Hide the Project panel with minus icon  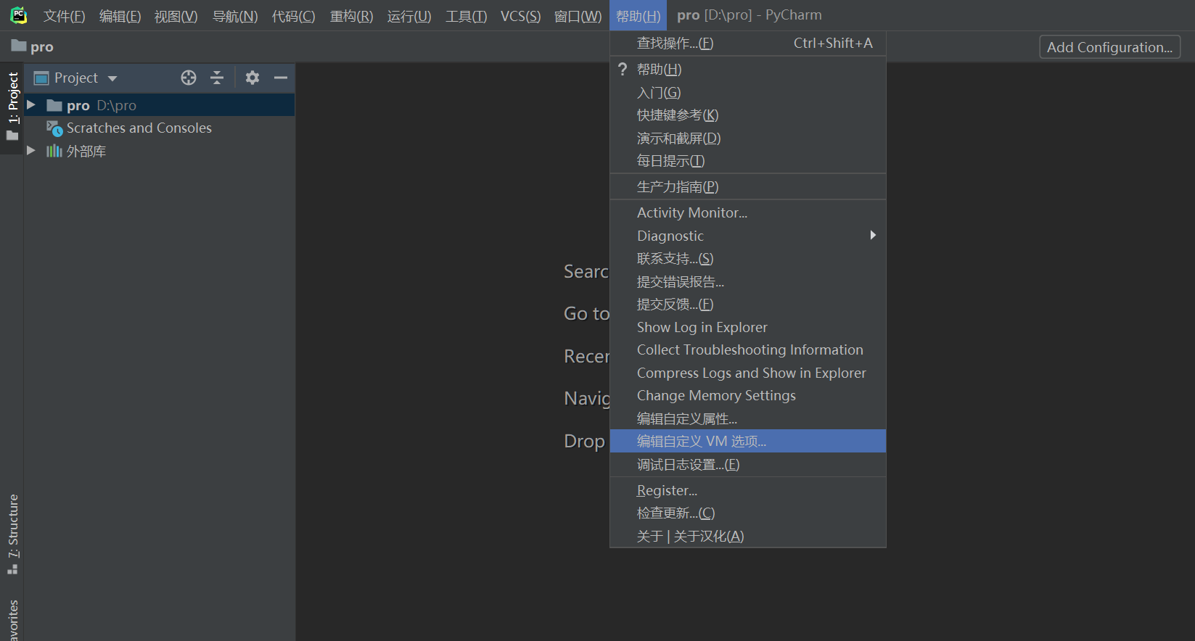281,78
